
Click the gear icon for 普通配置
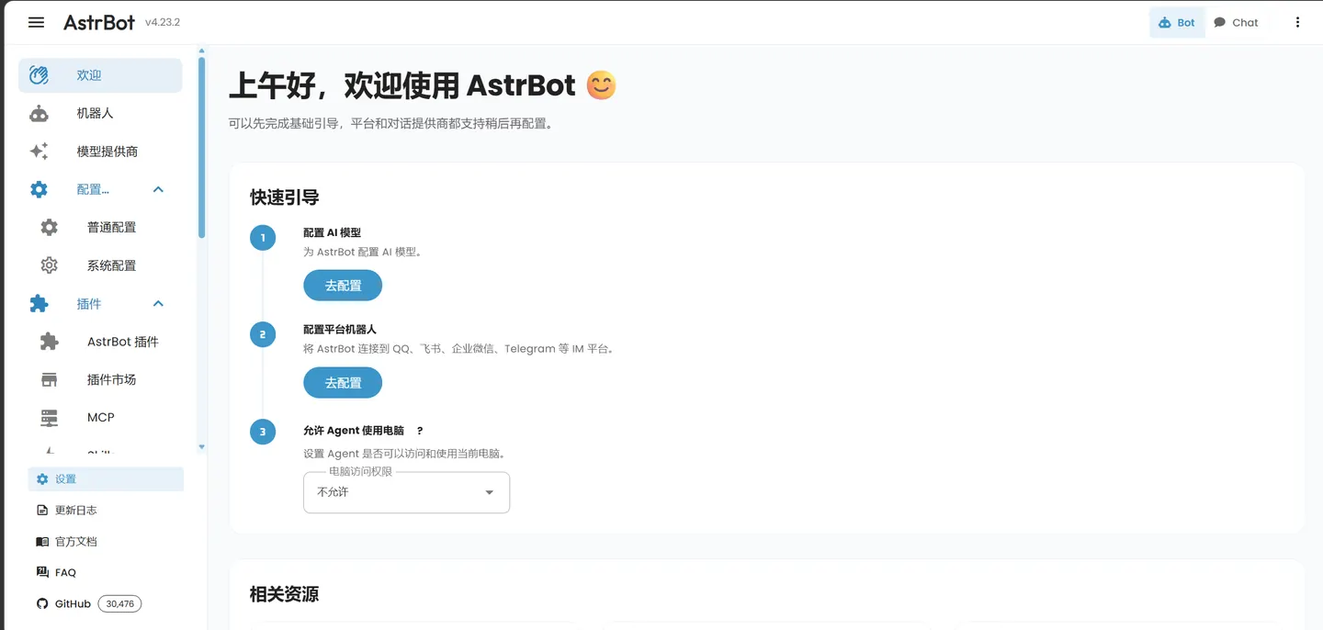50,227
